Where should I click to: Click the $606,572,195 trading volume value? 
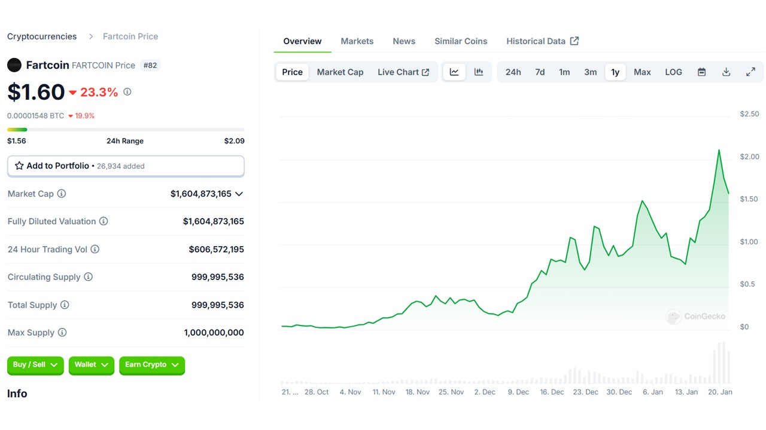(x=216, y=249)
